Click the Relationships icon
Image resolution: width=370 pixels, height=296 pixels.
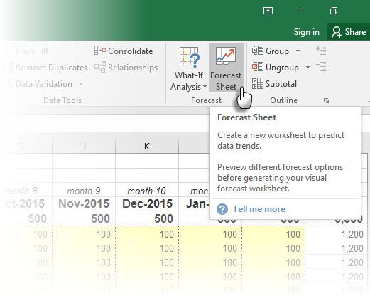(100, 67)
